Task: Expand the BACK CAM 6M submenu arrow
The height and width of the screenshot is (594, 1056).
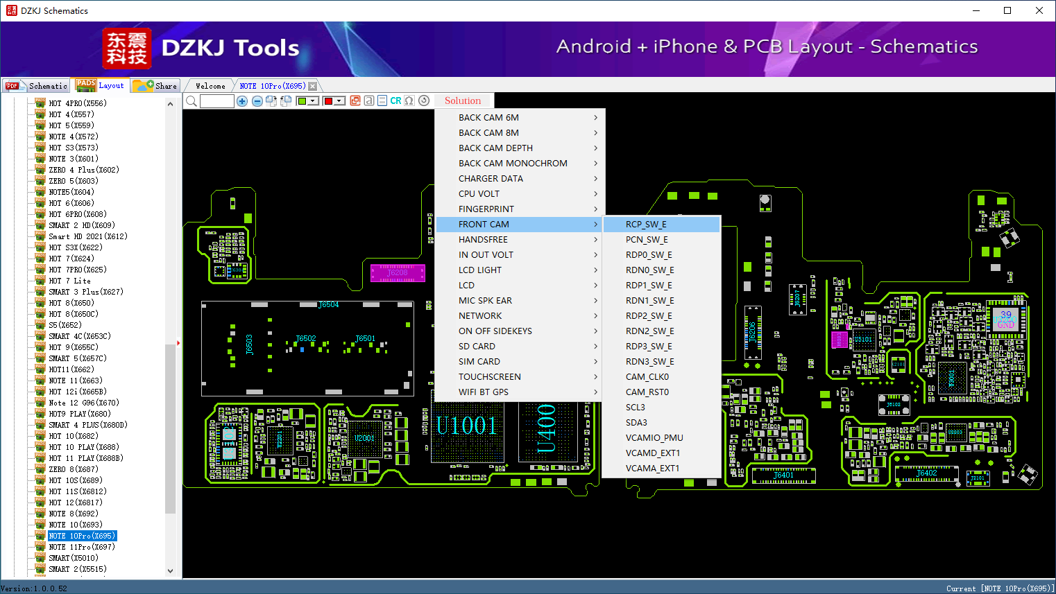Action: 595,118
